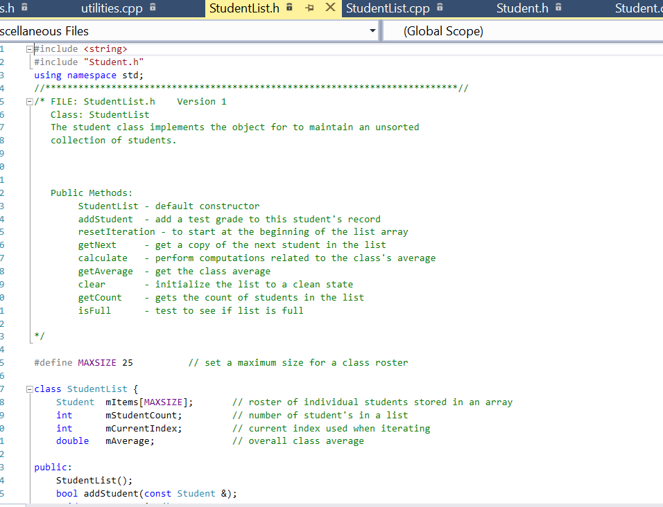The height and width of the screenshot is (507, 663).
Task: Click the 'public:' access specifier
Action: tap(53, 468)
